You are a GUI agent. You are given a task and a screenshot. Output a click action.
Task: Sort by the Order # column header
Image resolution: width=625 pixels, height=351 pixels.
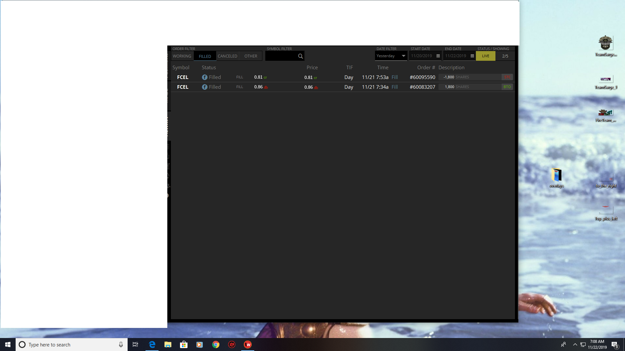point(426,67)
